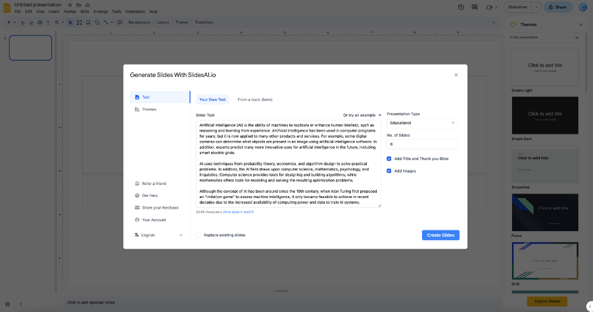This screenshot has height=312, width=593.
Task: Click the user account avatar
Action: point(582,7)
